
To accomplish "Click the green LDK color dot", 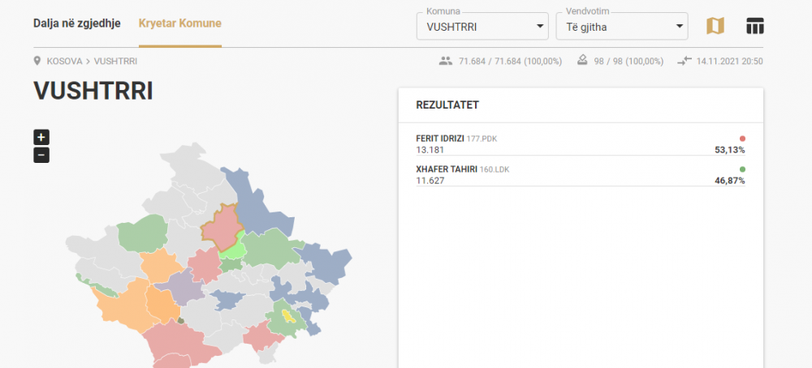I will (x=742, y=169).
